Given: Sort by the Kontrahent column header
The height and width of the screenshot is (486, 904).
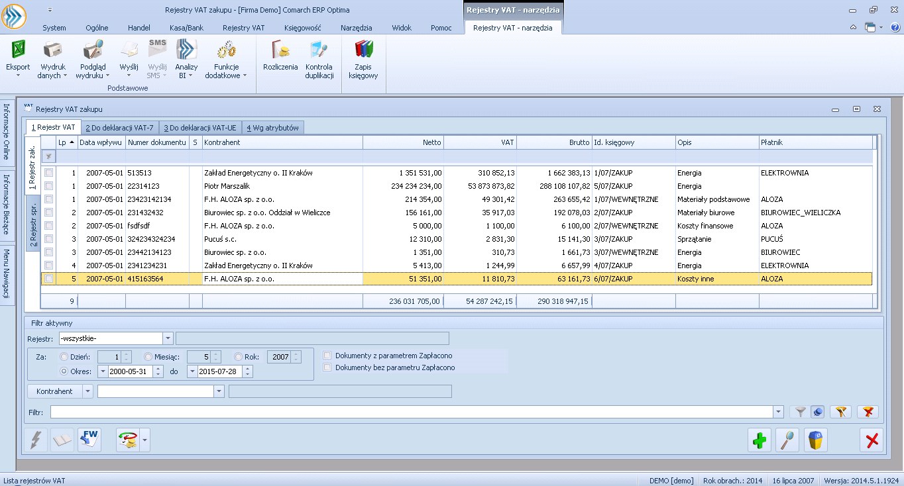Looking at the screenshot, I should point(282,142).
